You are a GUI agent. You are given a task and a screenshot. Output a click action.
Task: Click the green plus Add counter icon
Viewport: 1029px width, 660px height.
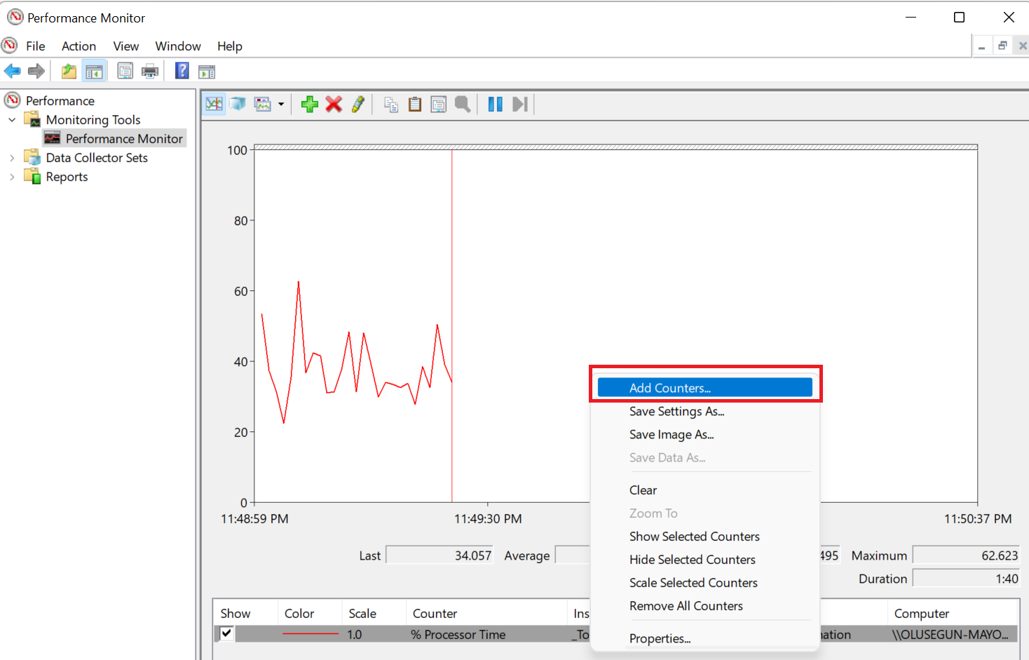[x=309, y=105]
